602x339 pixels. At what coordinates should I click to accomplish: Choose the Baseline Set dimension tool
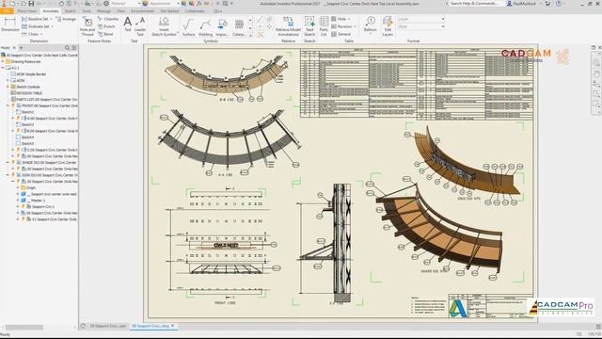(x=35, y=19)
